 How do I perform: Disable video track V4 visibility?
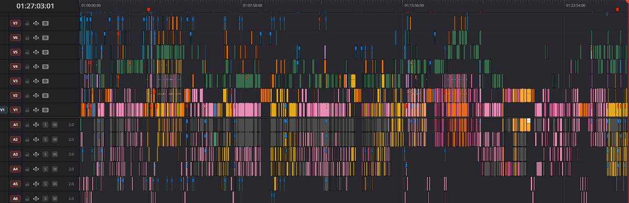pyautogui.click(x=46, y=67)
